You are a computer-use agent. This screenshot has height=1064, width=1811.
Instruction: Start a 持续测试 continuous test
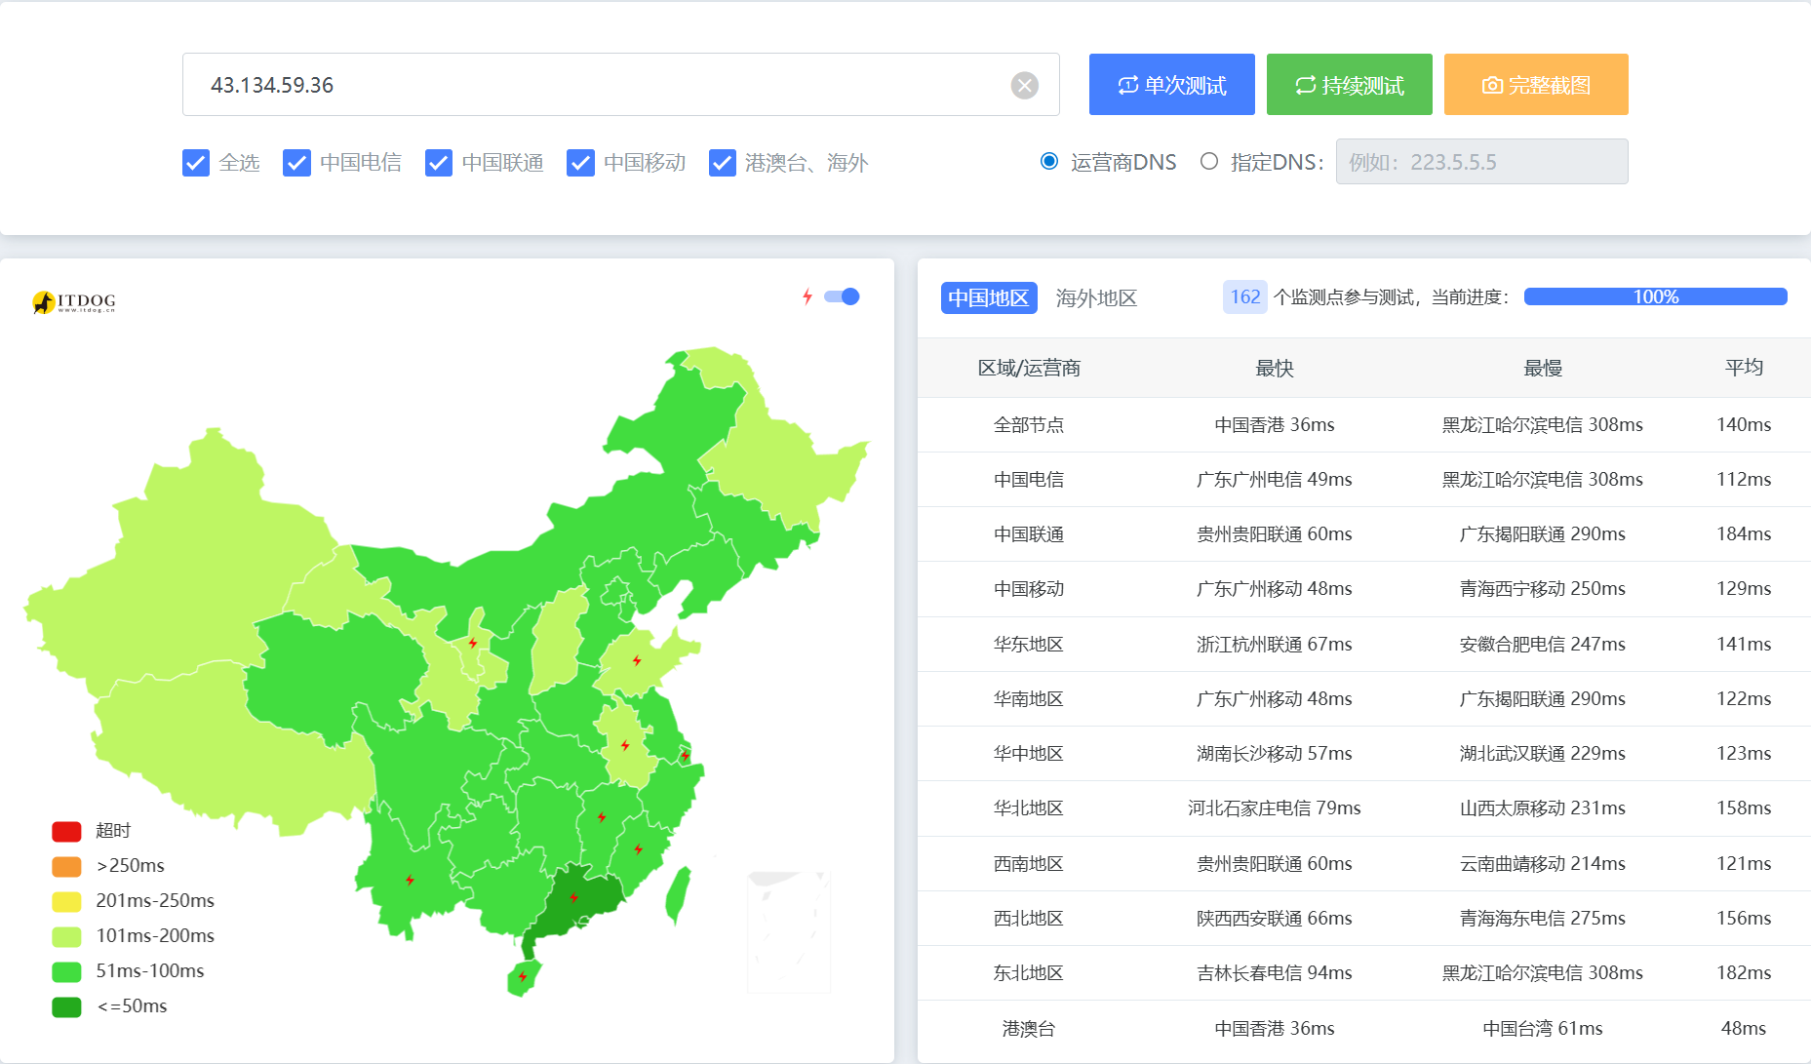(x=1349, y=85)
